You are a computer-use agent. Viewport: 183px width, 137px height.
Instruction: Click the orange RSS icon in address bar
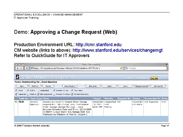coord(121,68)
